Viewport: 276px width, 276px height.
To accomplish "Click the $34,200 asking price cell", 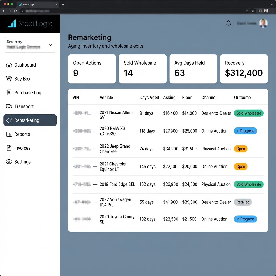I will [171, 149].
